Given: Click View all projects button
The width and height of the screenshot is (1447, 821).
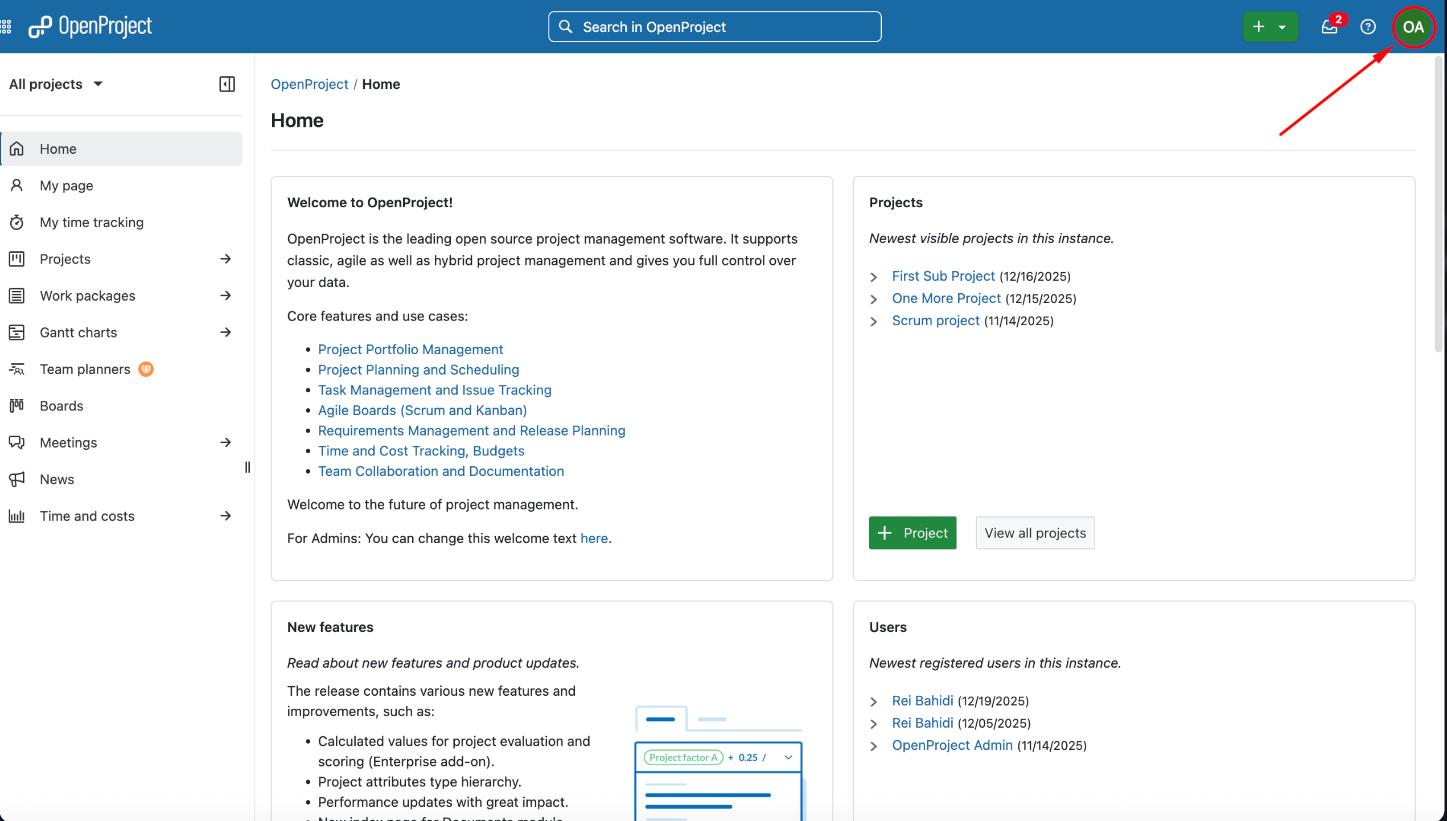Looking at the screenshot, I should [1035, 533].
